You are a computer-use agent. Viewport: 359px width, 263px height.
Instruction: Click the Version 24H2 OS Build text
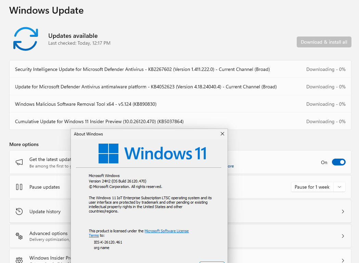point(117,181)
